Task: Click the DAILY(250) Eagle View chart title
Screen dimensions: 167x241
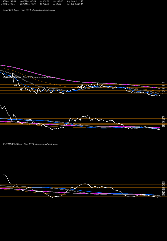Action: (x=29, y=10)
